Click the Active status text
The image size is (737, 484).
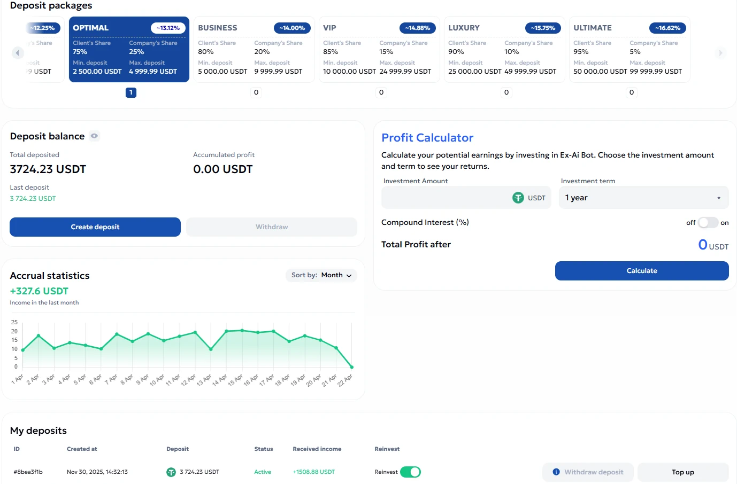(263, 472)
